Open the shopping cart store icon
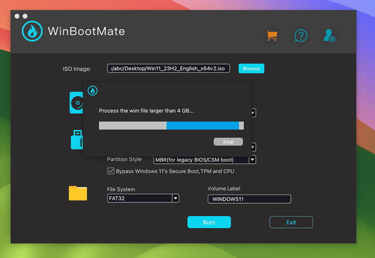 point(272,35)
